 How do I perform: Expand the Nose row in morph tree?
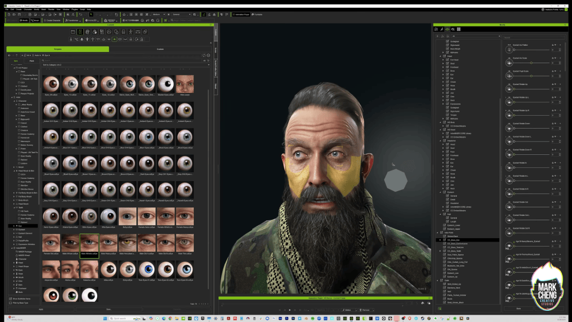(443, 86)
